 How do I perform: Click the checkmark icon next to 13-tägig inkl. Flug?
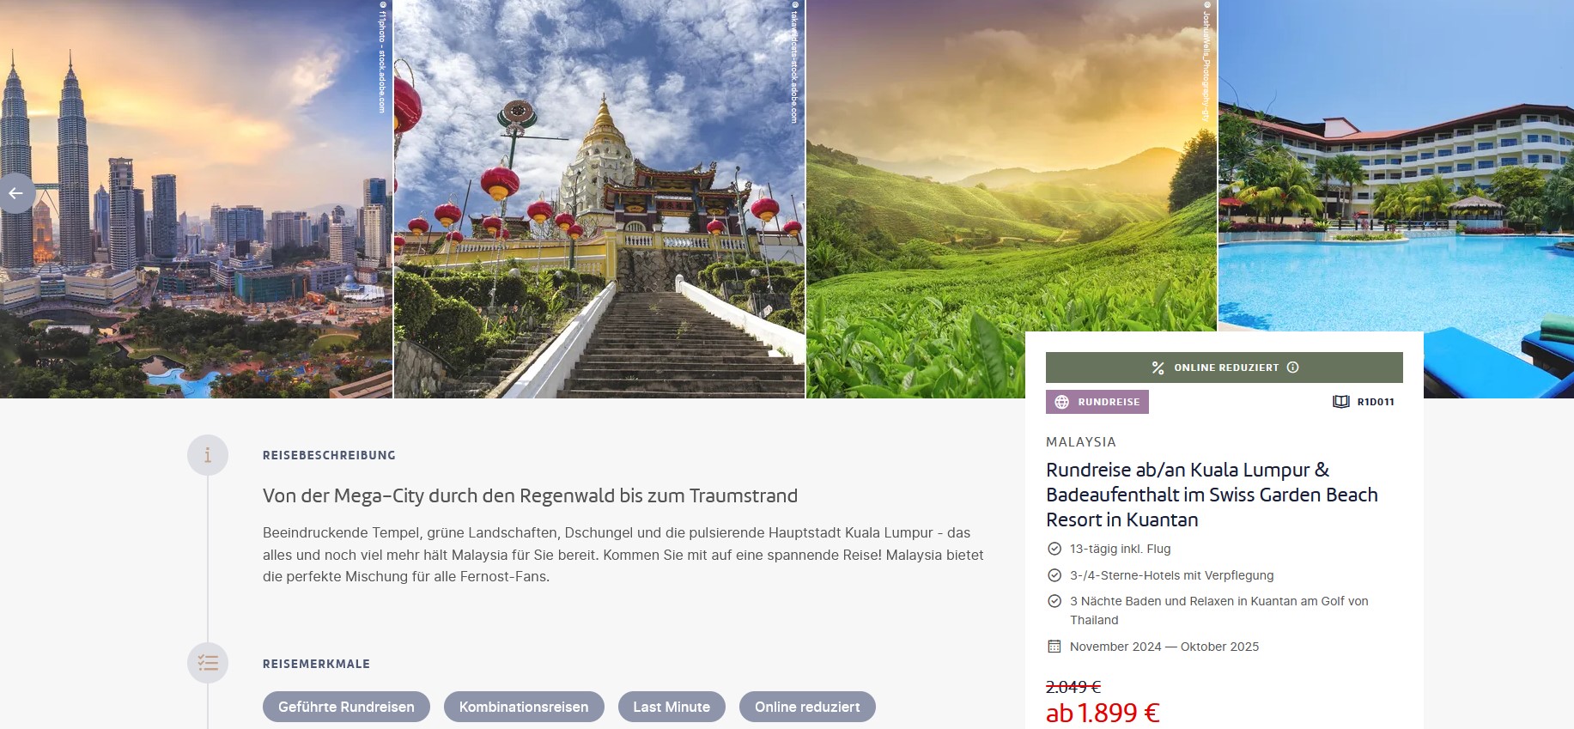pyautogui.click(x=1054, y=549)
